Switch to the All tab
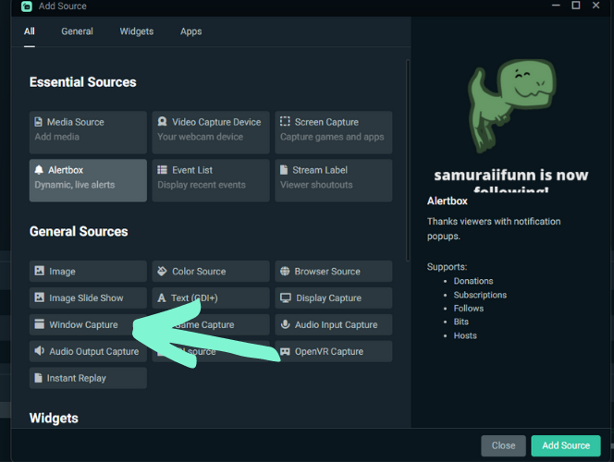Viewport: 614px width, 462px height. coord(30,31)
